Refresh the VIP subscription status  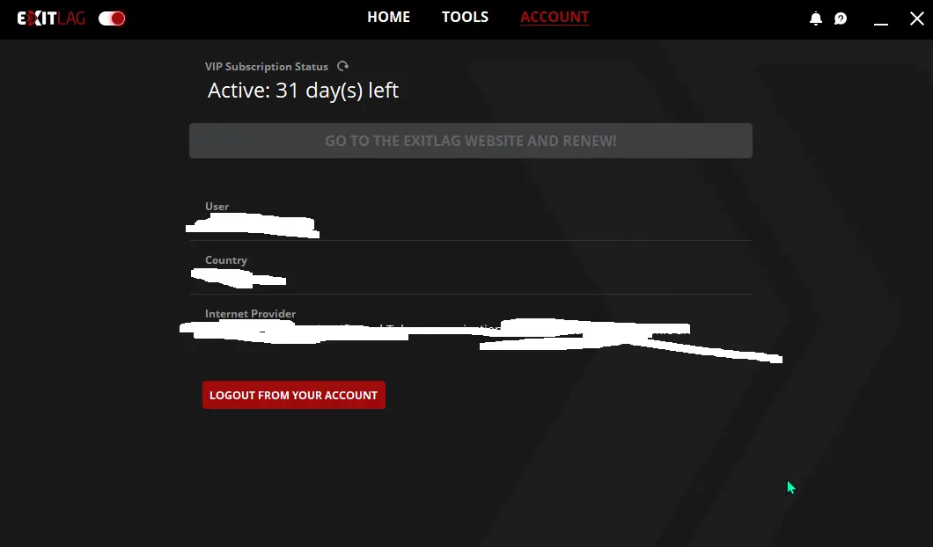pos(342,66)
